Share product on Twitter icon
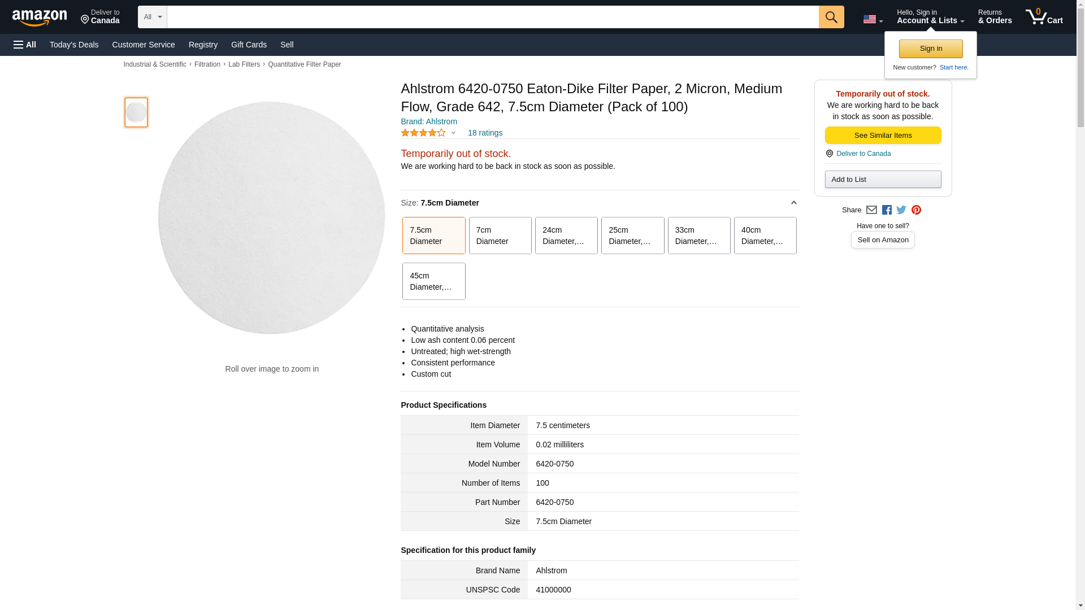1085x610 pixels. click(x=901, y=210)
